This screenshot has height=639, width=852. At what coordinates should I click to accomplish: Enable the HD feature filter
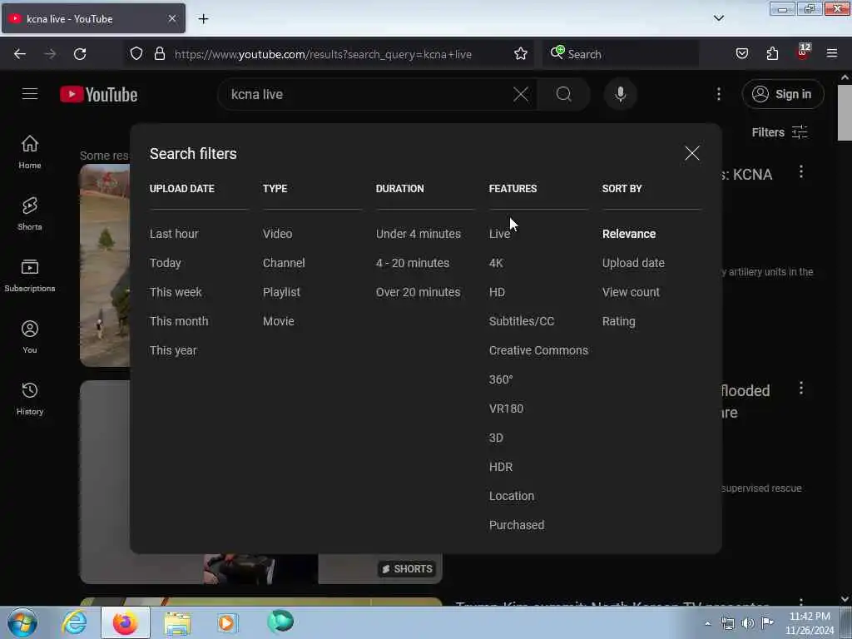(x=497, y=292)
